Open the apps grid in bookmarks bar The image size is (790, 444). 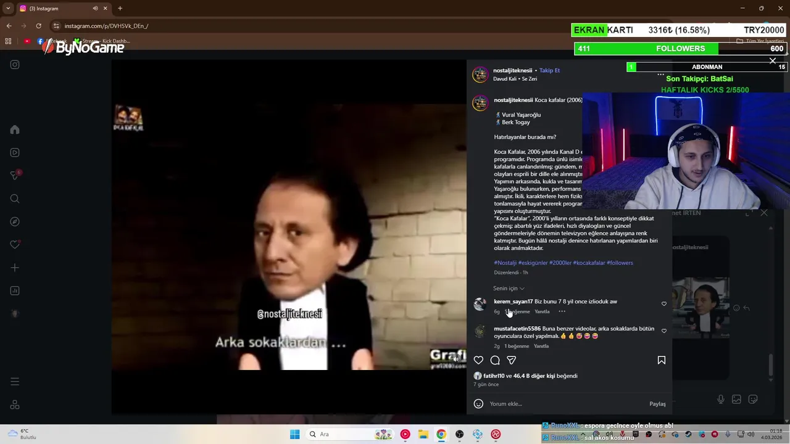8,41
